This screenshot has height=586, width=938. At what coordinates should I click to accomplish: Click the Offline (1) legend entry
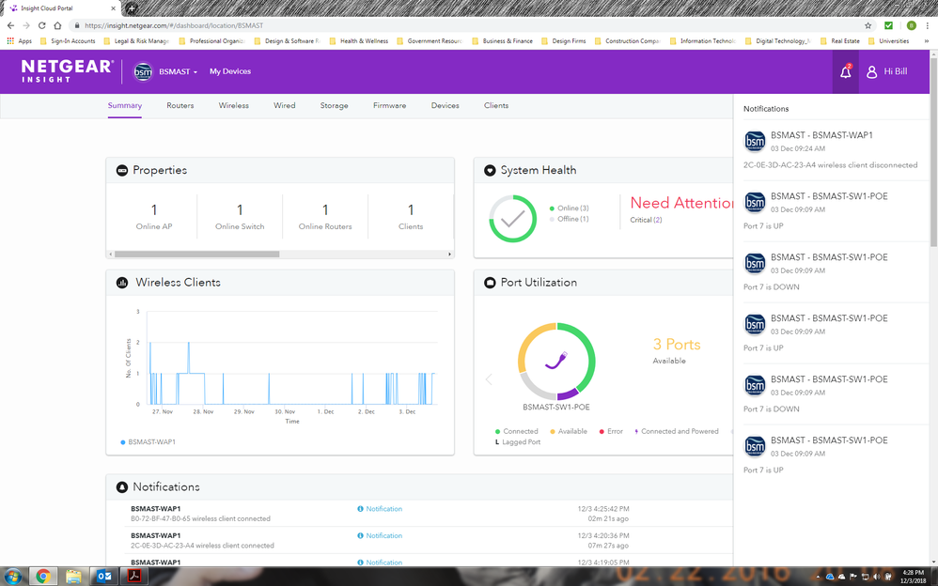click(x=569, y=219)
